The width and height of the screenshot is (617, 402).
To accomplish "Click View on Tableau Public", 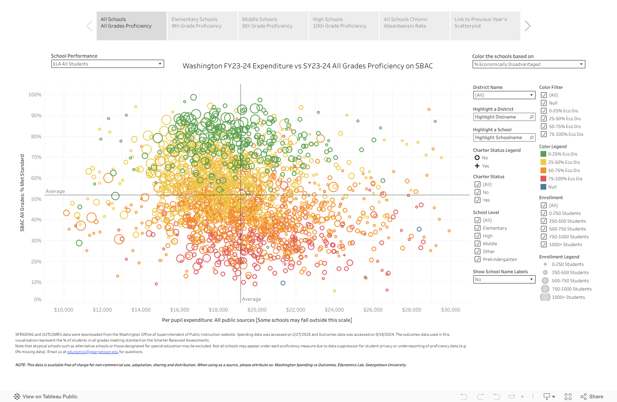I will point(46,397).
